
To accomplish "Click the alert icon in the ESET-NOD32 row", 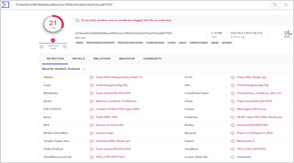I will pos(91,109).
